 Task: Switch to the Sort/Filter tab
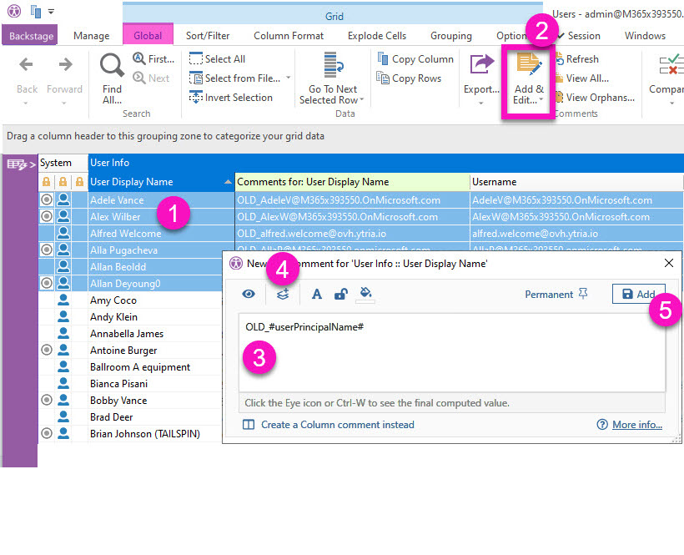coord(208,36)
